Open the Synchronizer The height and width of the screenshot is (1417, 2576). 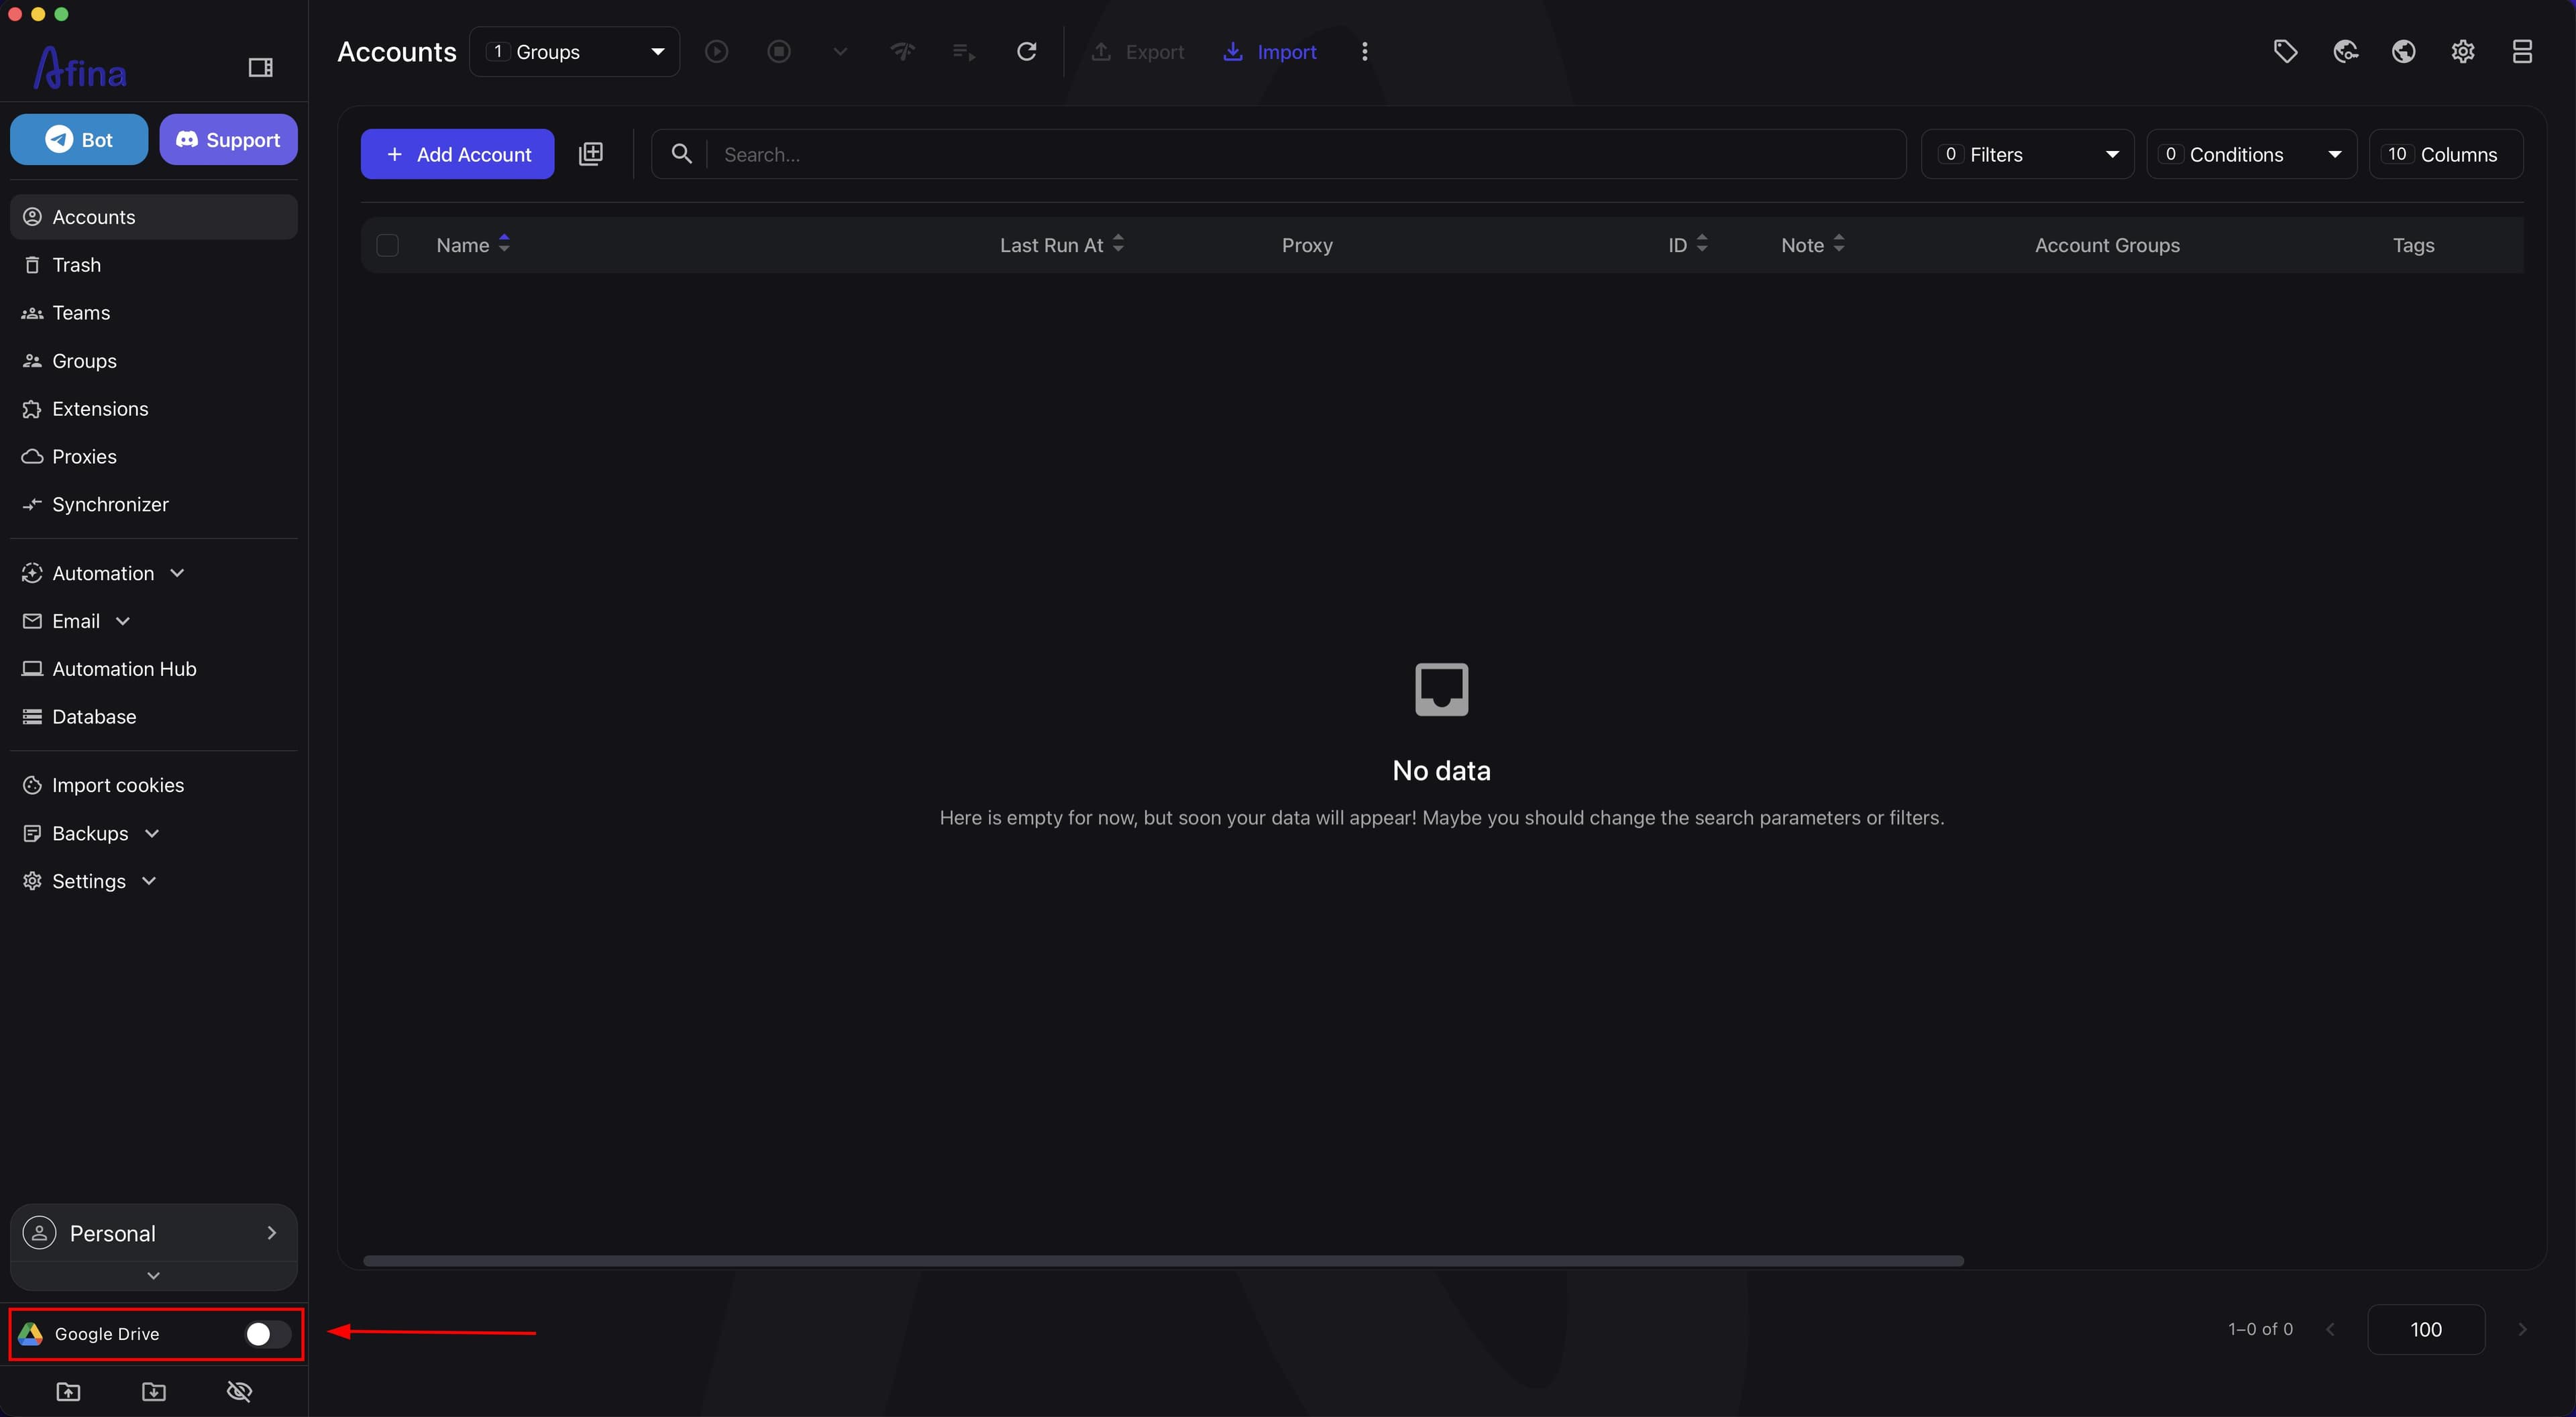153,505
